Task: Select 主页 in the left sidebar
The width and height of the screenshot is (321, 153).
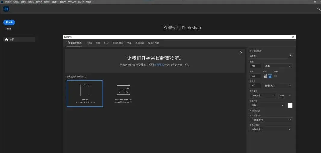Action: point(19,40)
